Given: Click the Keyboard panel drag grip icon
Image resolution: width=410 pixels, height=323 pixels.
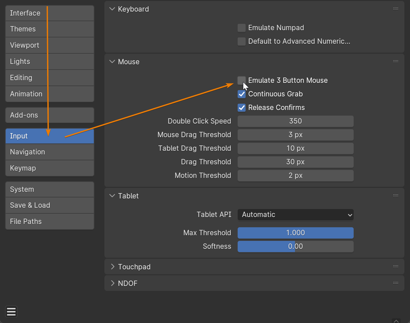Looking at the screenshot, I should 395,9.
